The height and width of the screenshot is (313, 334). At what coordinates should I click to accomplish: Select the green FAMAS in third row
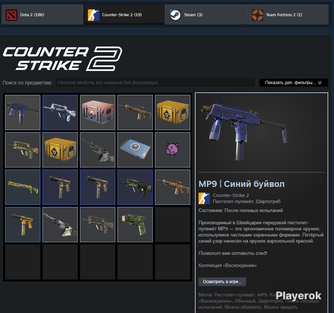pyautogui.click(x=135, y=187)
